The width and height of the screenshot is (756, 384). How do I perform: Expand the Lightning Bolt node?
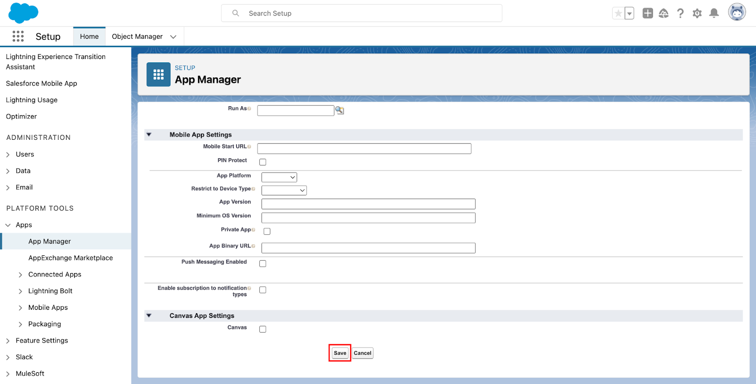pyautogui.click(x=20, y=291)
